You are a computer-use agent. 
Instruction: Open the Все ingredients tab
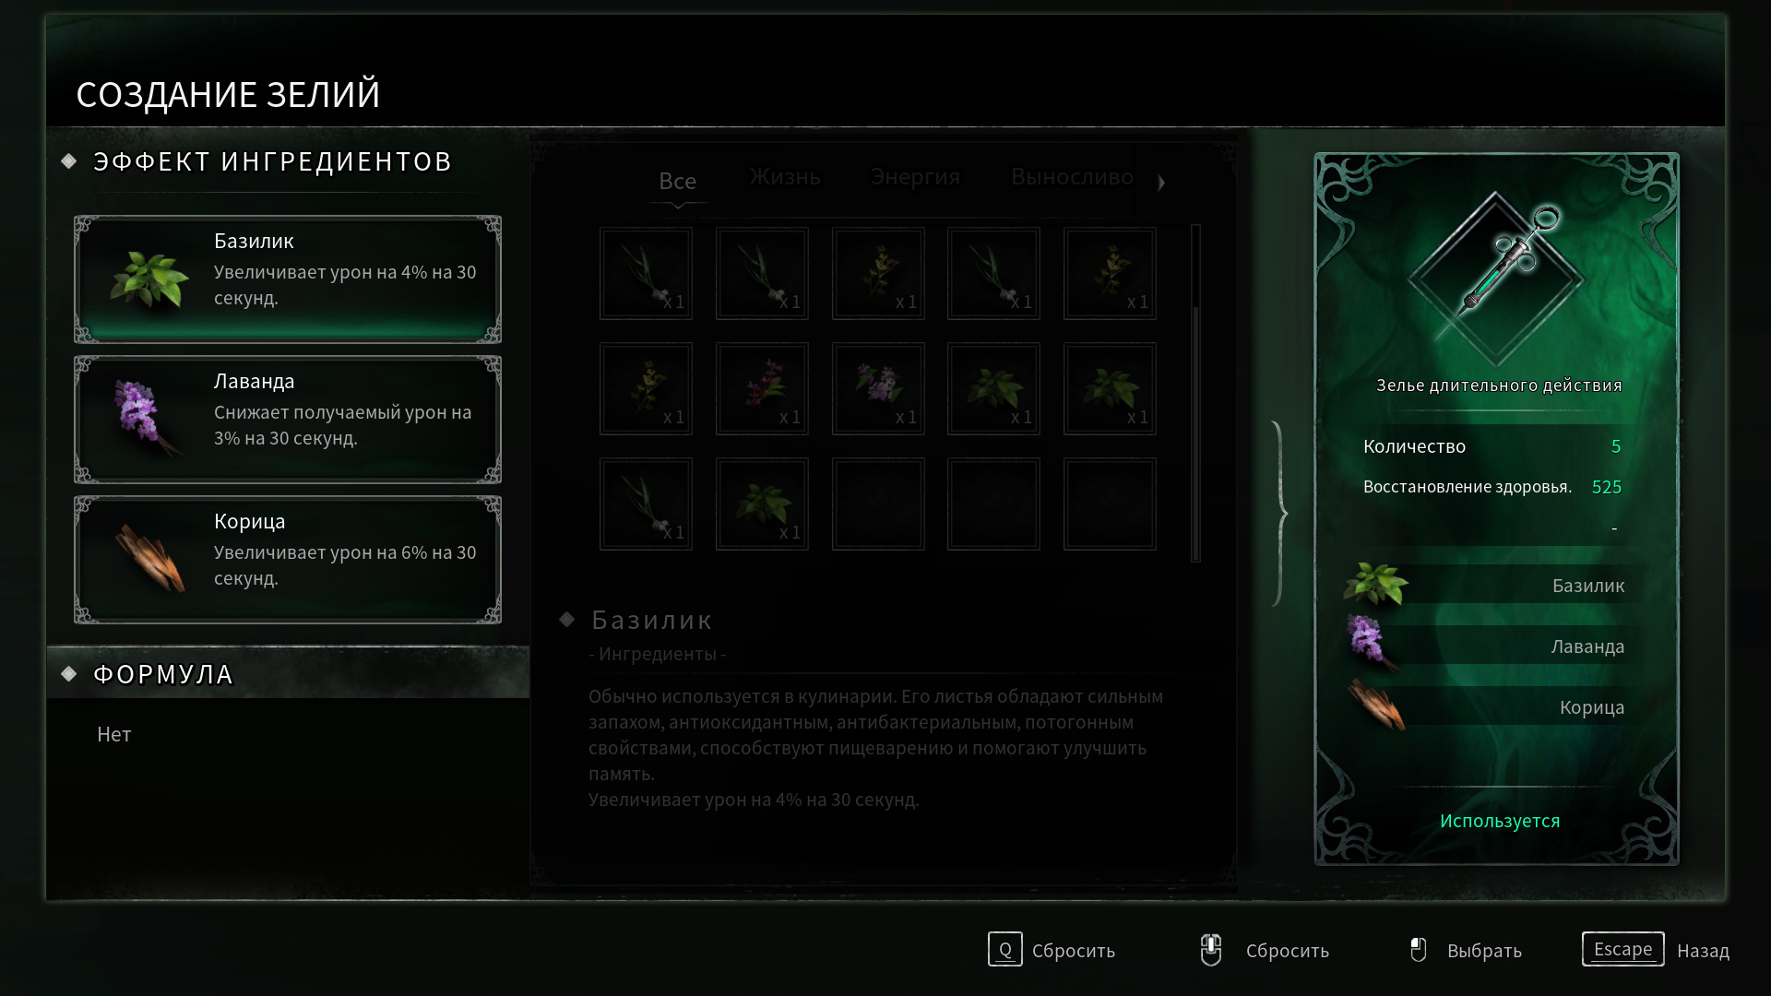point(678,182)
